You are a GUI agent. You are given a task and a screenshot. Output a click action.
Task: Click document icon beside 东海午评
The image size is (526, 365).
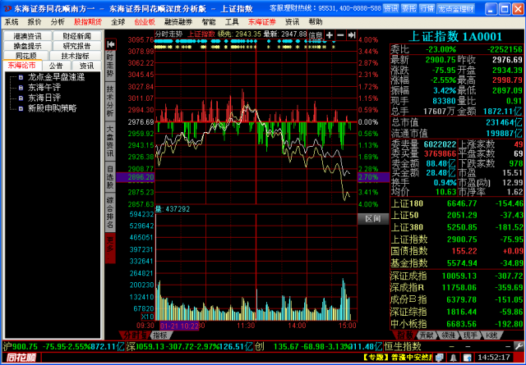point(21,88)
